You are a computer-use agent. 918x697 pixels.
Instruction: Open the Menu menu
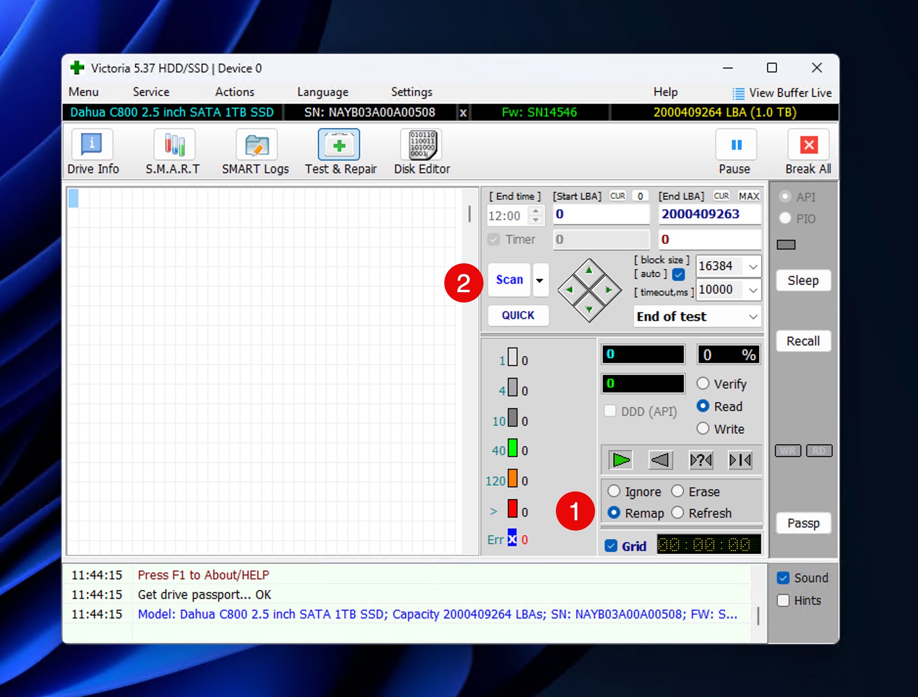(84, 92)
